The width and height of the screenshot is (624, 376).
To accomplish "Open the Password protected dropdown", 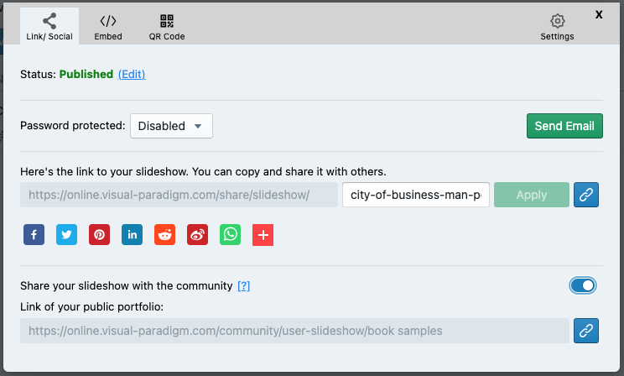I will click(171, 126).
